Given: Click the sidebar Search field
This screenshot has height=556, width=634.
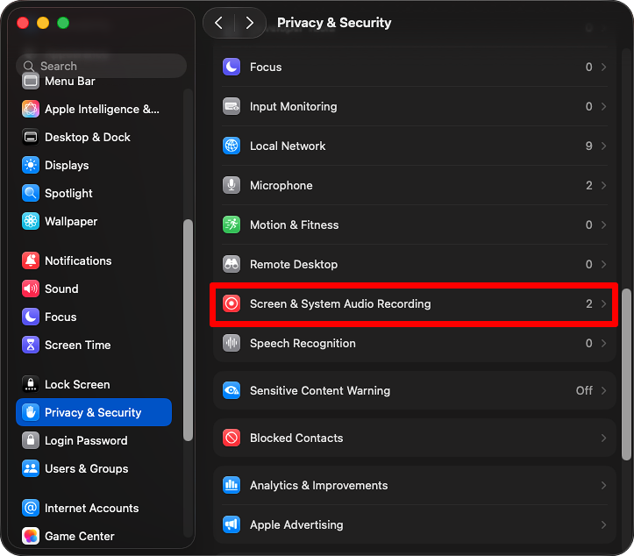Looking at the screenshot, I should (x=101, y=66).
